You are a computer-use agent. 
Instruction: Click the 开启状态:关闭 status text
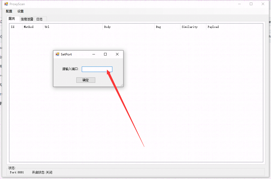pyautogui.click(x=42, y=172)
